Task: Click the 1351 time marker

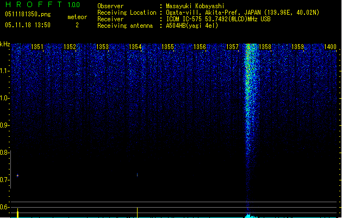Action: pos(37,47)
